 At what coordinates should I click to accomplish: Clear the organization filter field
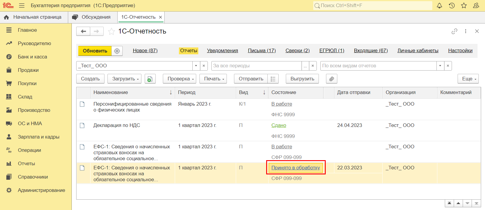point(204,66)
